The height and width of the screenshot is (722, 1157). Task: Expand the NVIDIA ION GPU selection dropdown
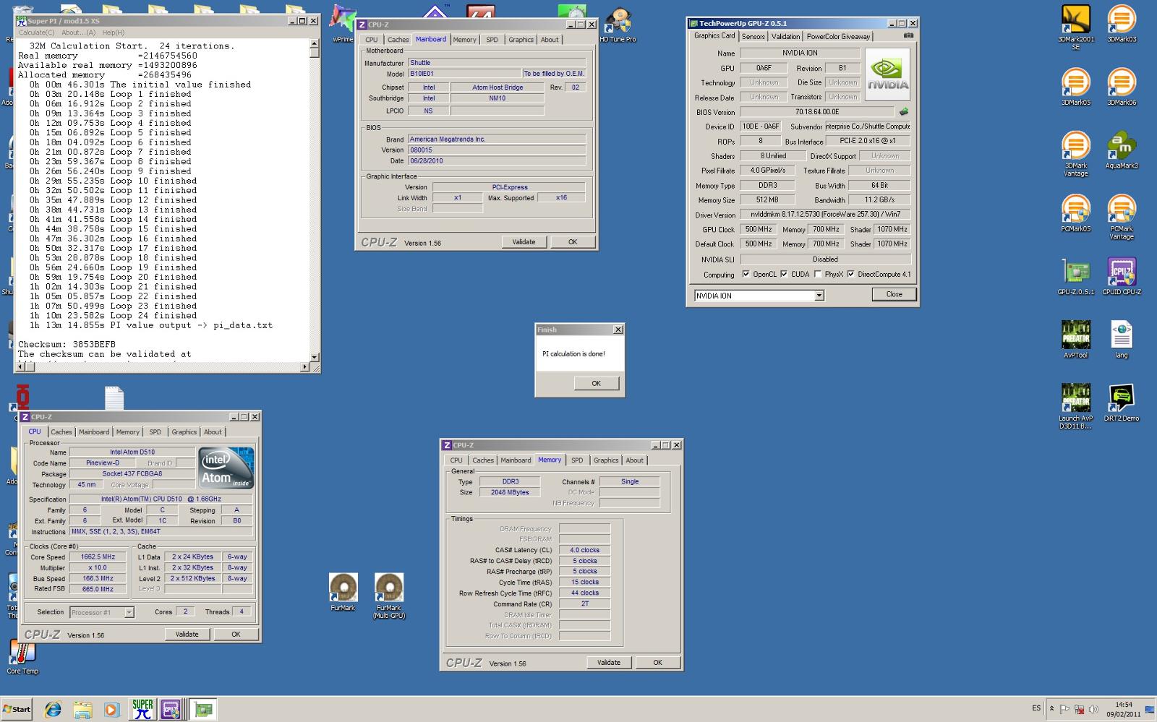(819, 296)
